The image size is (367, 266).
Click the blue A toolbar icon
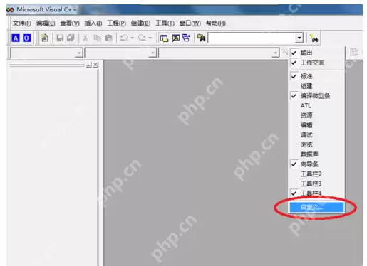[16, 38]
